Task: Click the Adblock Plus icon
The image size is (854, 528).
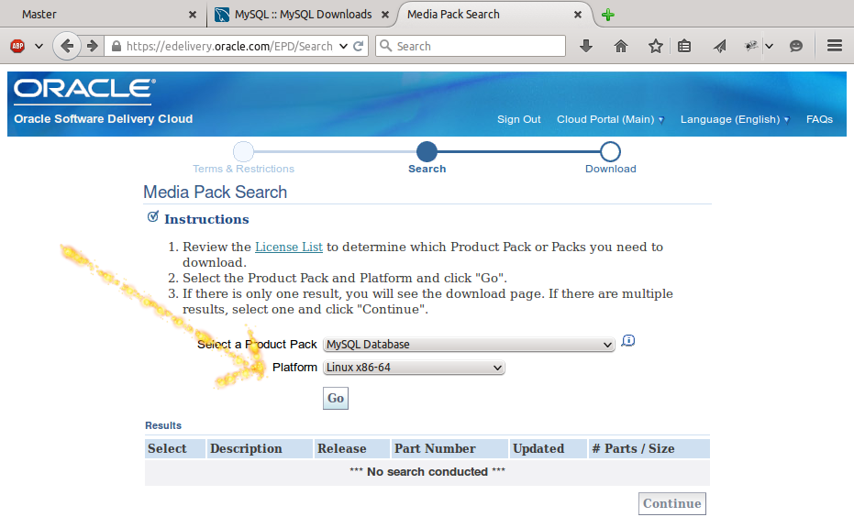Action: 17,46
